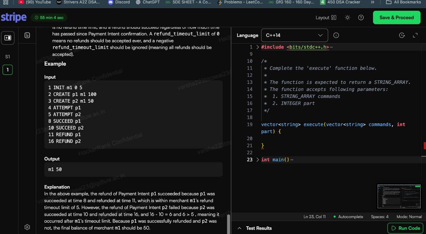Expand the Test Results panel
426x234 pixels.
pyautogui.click(x=239, y=228)
